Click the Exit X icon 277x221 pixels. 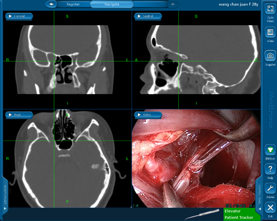270,208
